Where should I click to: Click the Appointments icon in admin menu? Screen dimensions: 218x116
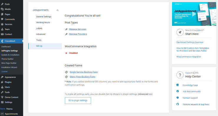tap(2, 114)
